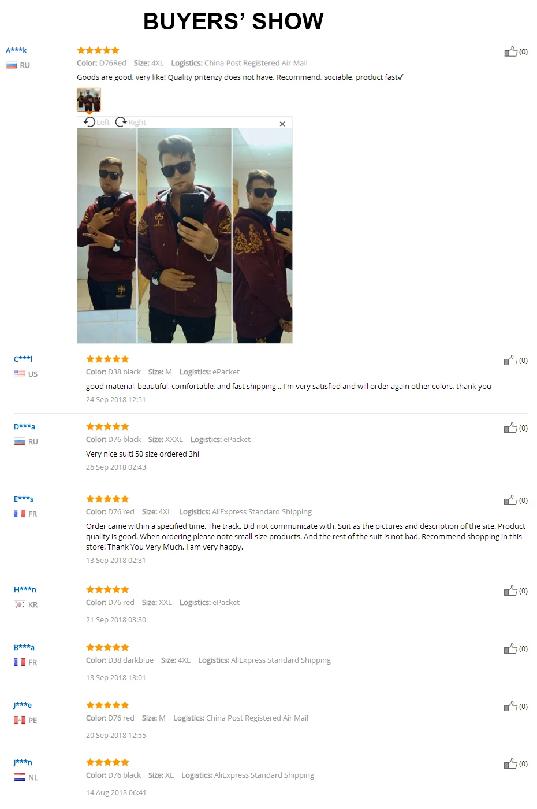Open reviewer C***l's profile
This screenshot has width=537, height=809.
pos(23,359)
